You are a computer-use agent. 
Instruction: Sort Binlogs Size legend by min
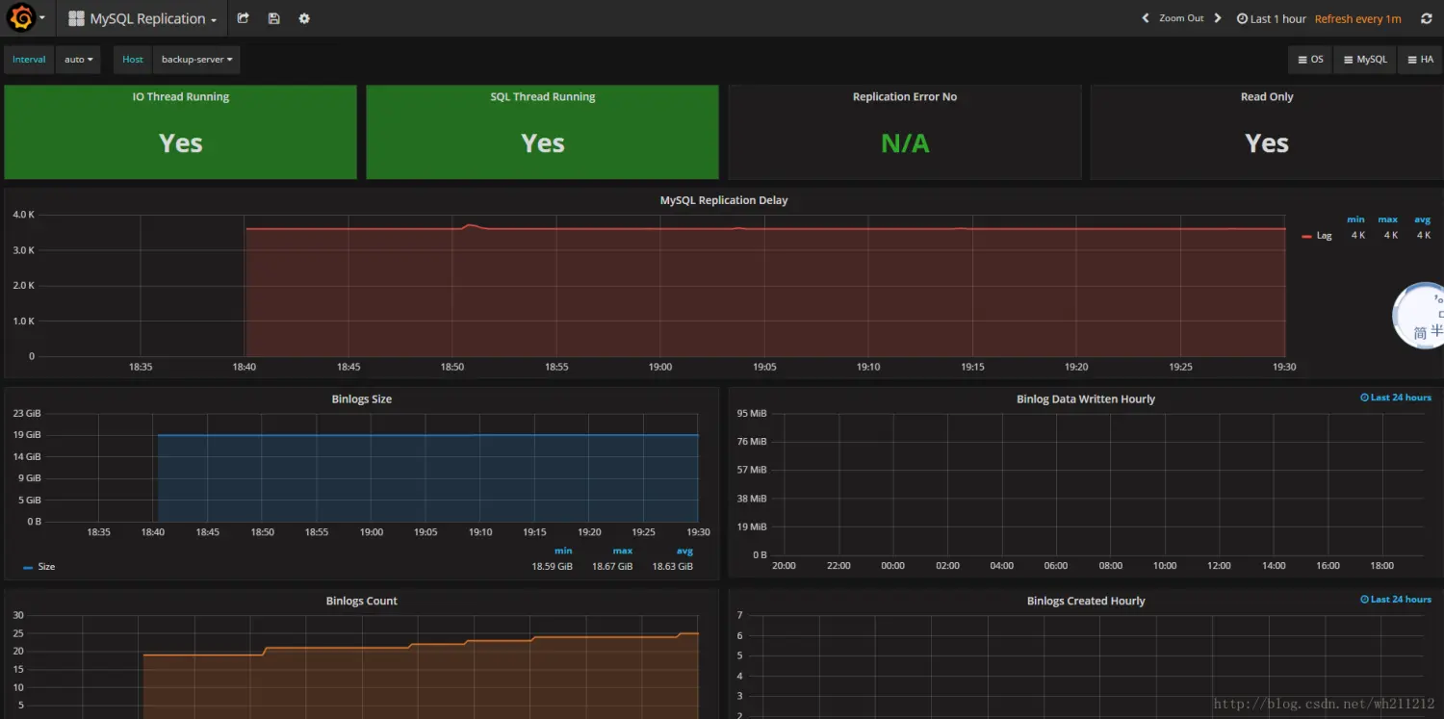[x=563, y=551]
